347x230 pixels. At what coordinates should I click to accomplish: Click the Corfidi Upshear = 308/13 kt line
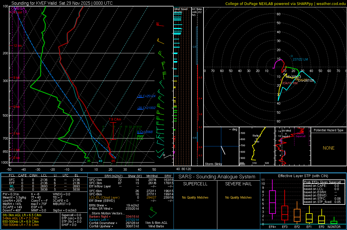(114, 226)
